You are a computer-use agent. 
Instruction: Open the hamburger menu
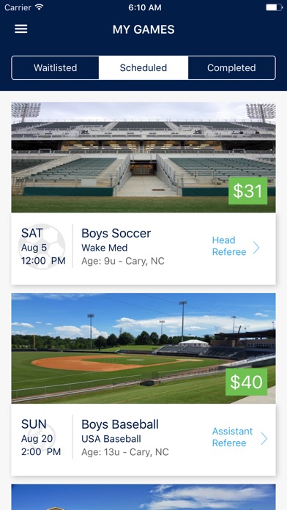[x=20, y=29]
